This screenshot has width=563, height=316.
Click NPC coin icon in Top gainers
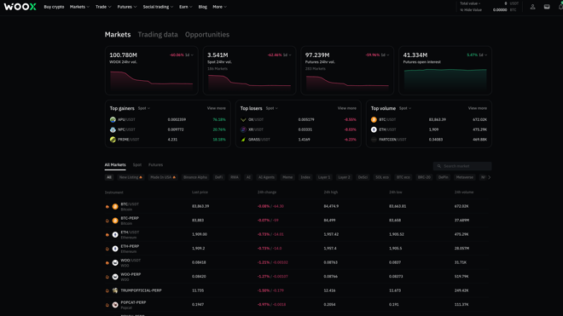click(113, 129)
